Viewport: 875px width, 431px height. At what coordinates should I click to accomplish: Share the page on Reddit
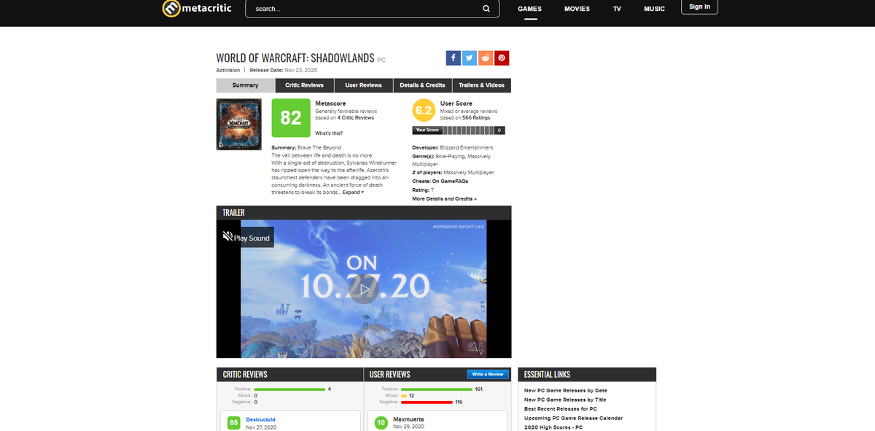tap(485, 58)
